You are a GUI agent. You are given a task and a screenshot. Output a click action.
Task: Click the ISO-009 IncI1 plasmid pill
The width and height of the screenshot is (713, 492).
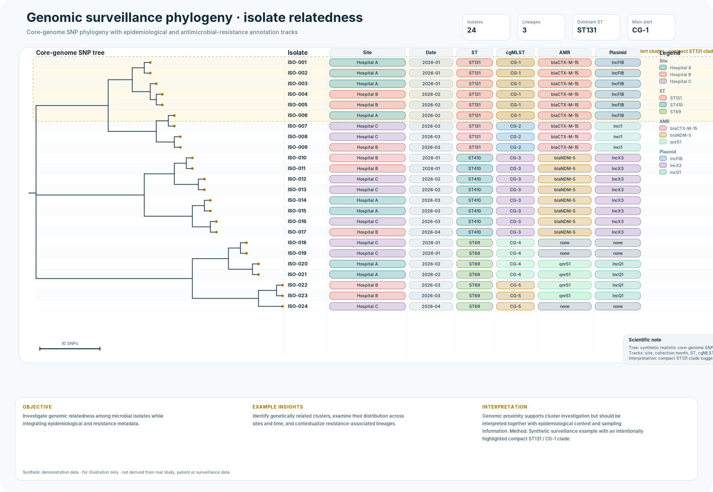[x=618, y=147]
